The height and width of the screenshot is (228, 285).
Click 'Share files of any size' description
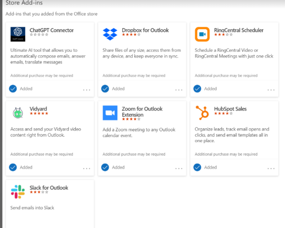142,53
